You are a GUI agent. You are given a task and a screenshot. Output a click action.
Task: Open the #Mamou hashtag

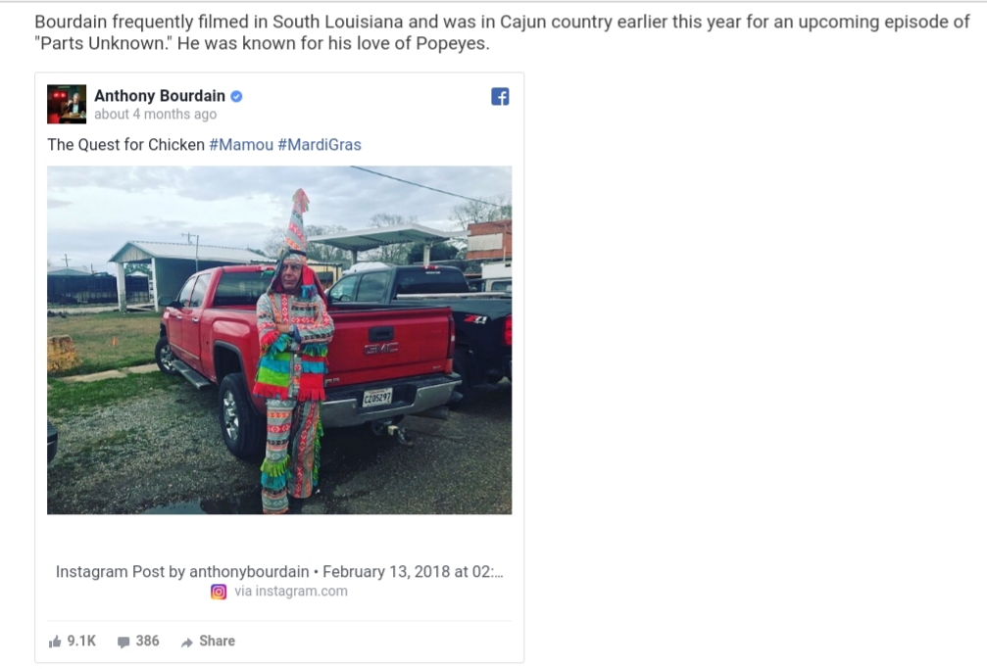tap(241, 145)
